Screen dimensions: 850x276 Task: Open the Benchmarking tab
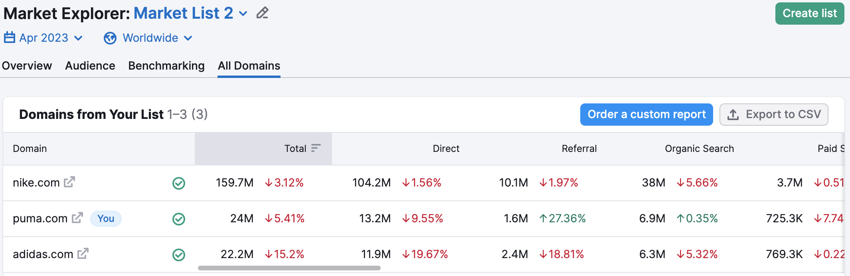coord(166,66)
